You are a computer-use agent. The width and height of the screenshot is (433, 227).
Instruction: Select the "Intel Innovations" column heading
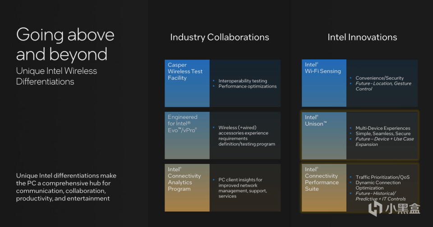click(362, 37)
